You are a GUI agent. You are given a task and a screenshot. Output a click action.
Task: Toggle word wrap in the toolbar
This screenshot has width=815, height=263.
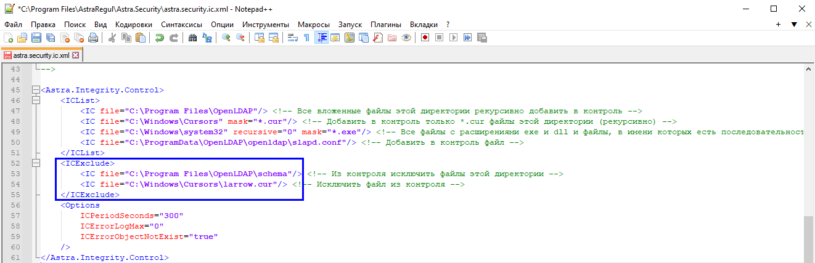292,38
